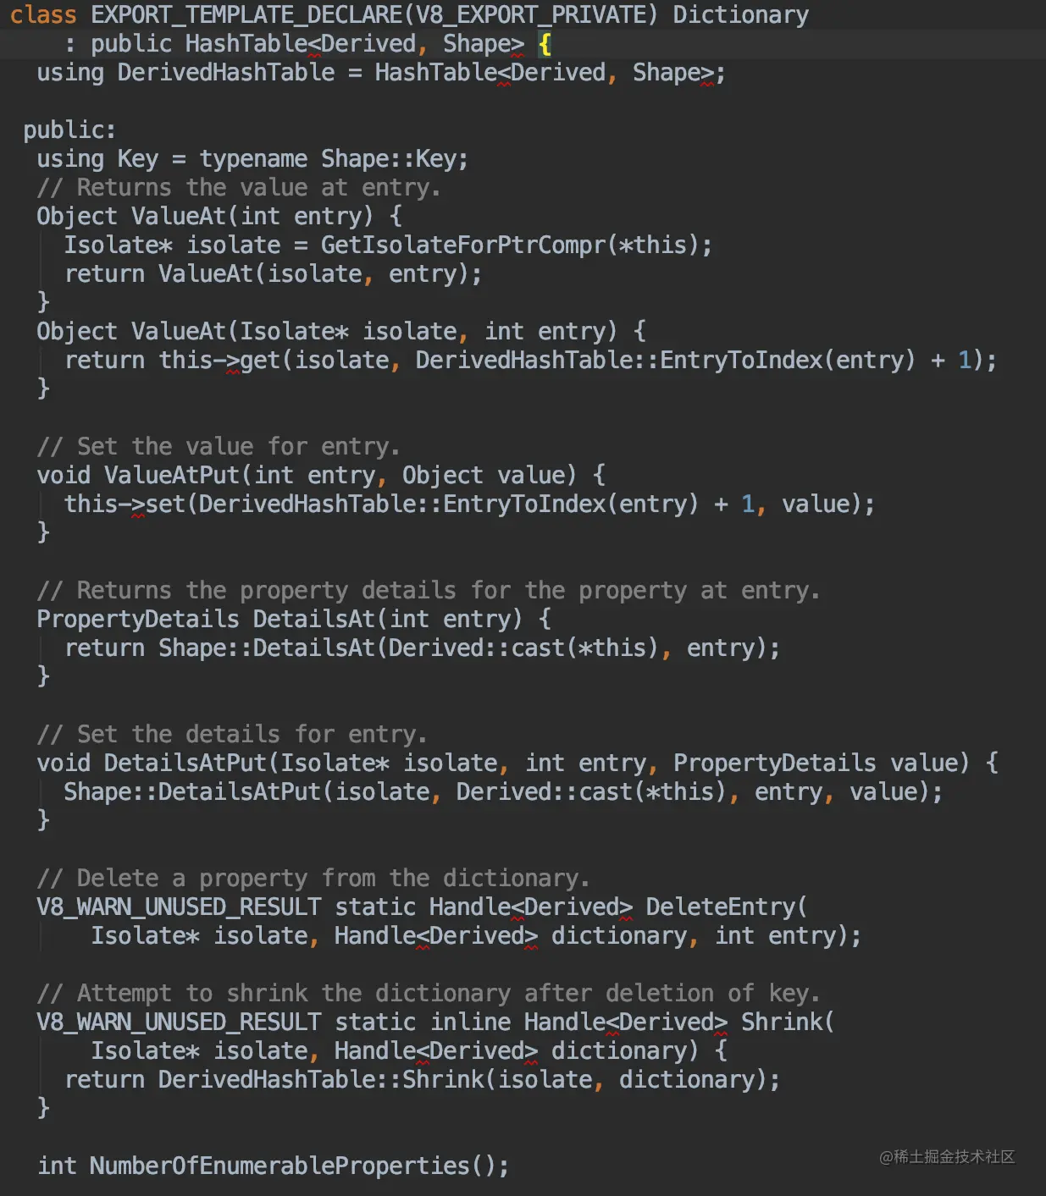Click the comment 'Returns the value at entry.'
1046x1196 pixels.
pos(238,188)
